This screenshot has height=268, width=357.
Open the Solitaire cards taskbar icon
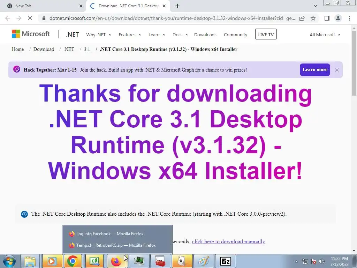coord(182,261)
